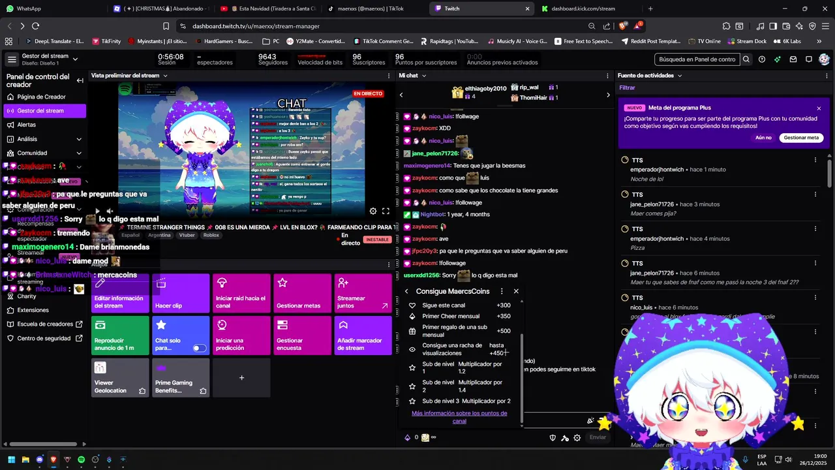Toggle the 'Chat solo para...' switch
Screen dimensions: 835x470
(x=200, y=349)
